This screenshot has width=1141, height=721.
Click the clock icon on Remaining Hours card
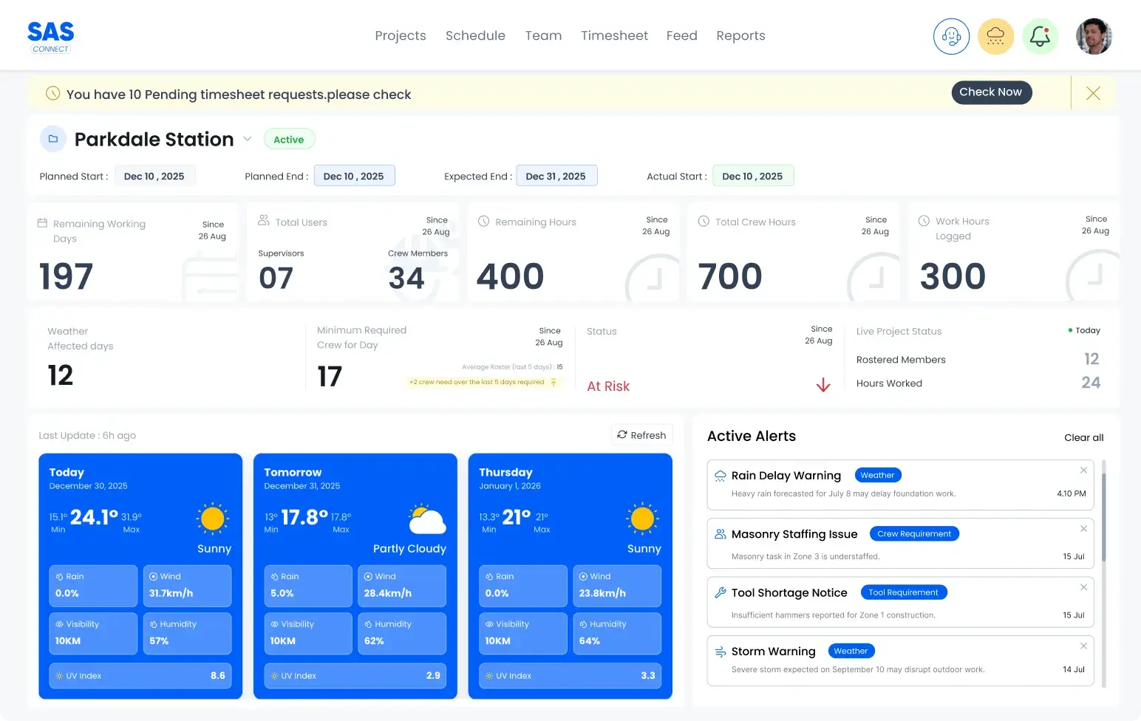click(483, 222)
